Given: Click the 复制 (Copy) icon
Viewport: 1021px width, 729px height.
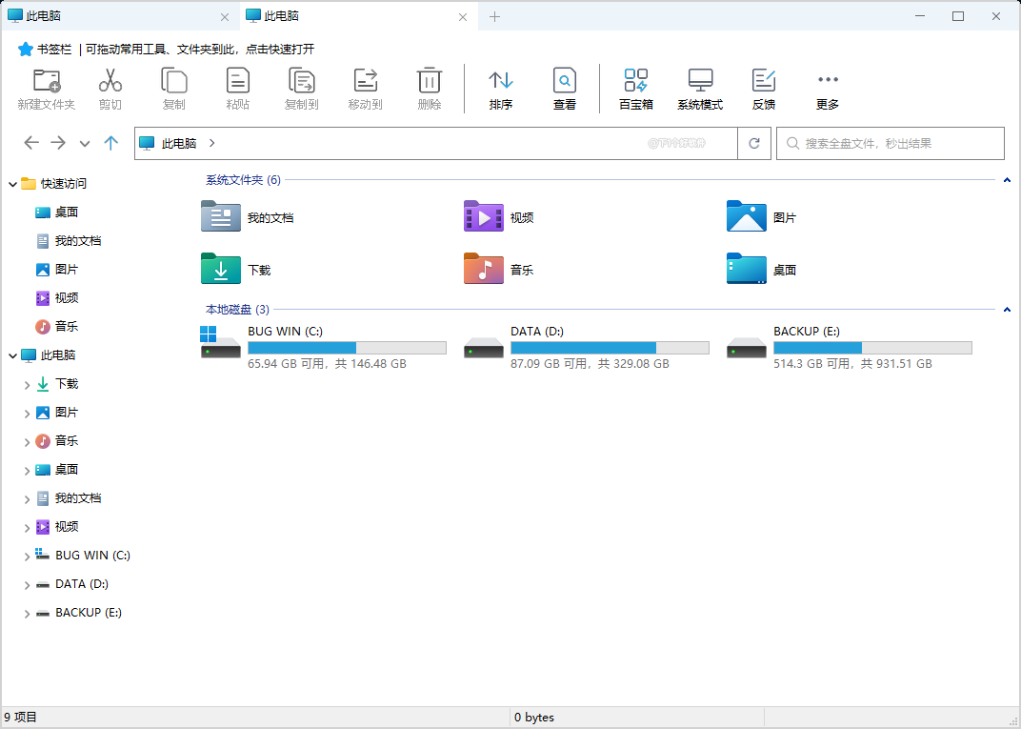Looking at the screenshot, I should (173, 88).
